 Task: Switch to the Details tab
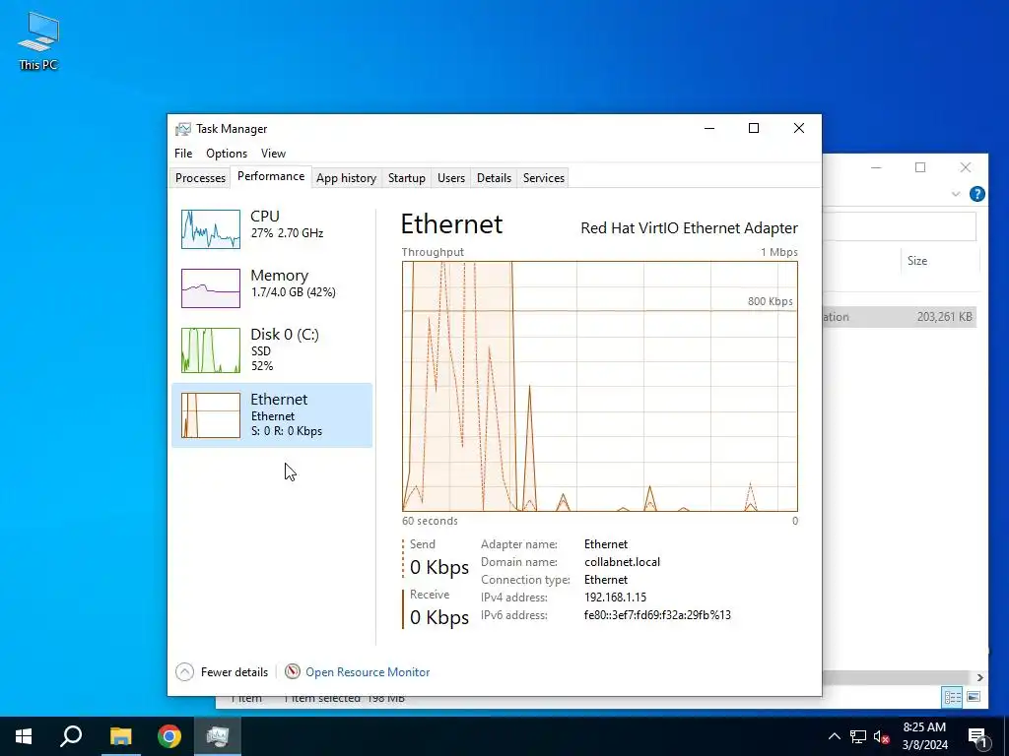pos(495,178)
